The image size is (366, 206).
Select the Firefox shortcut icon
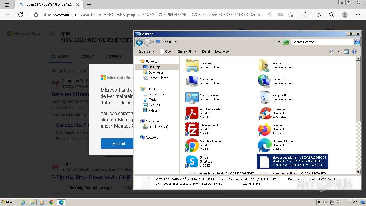[264, 129]
